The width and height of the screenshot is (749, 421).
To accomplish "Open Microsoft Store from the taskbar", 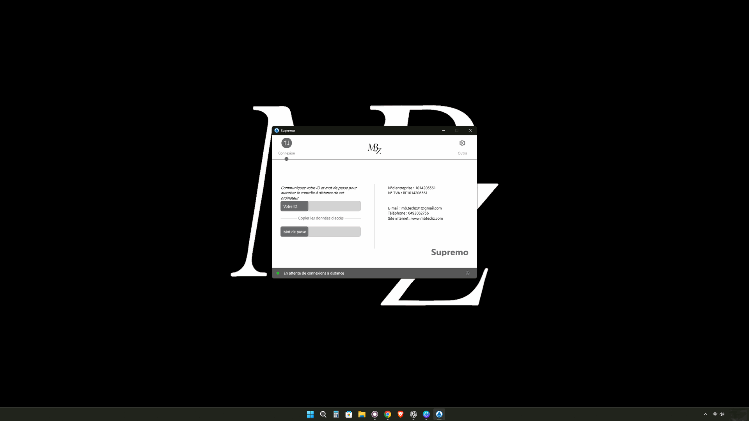I will (349, 414).
